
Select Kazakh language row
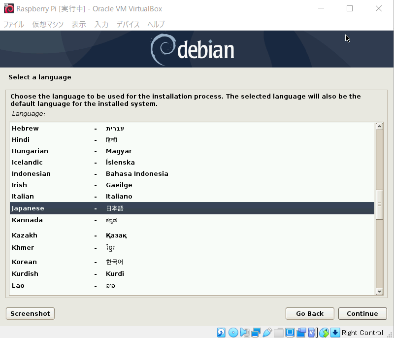tap(192, 235)
